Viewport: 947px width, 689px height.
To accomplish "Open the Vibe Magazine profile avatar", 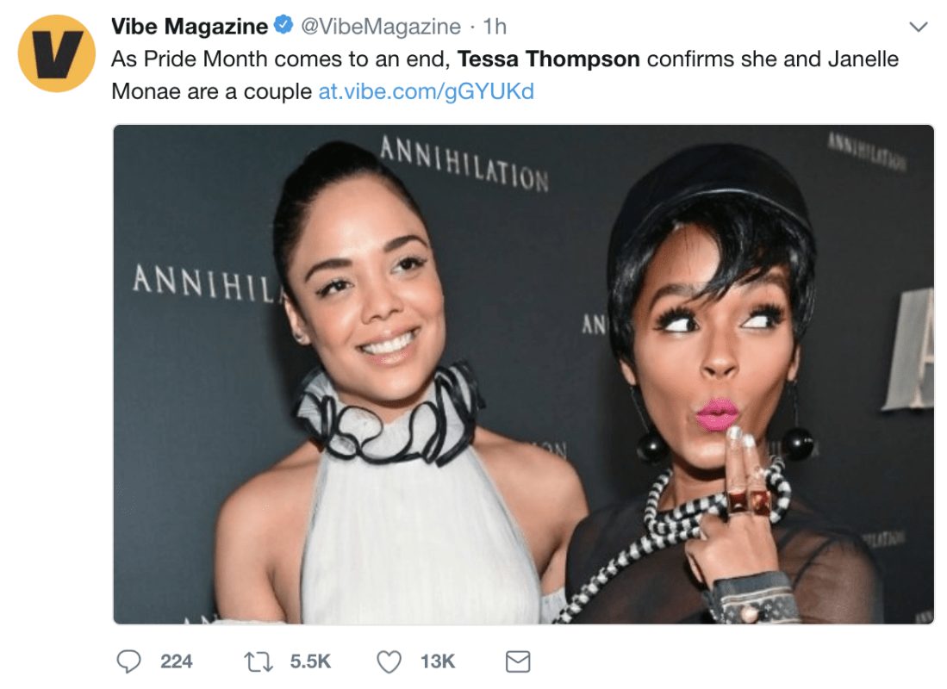I will 56,53.
